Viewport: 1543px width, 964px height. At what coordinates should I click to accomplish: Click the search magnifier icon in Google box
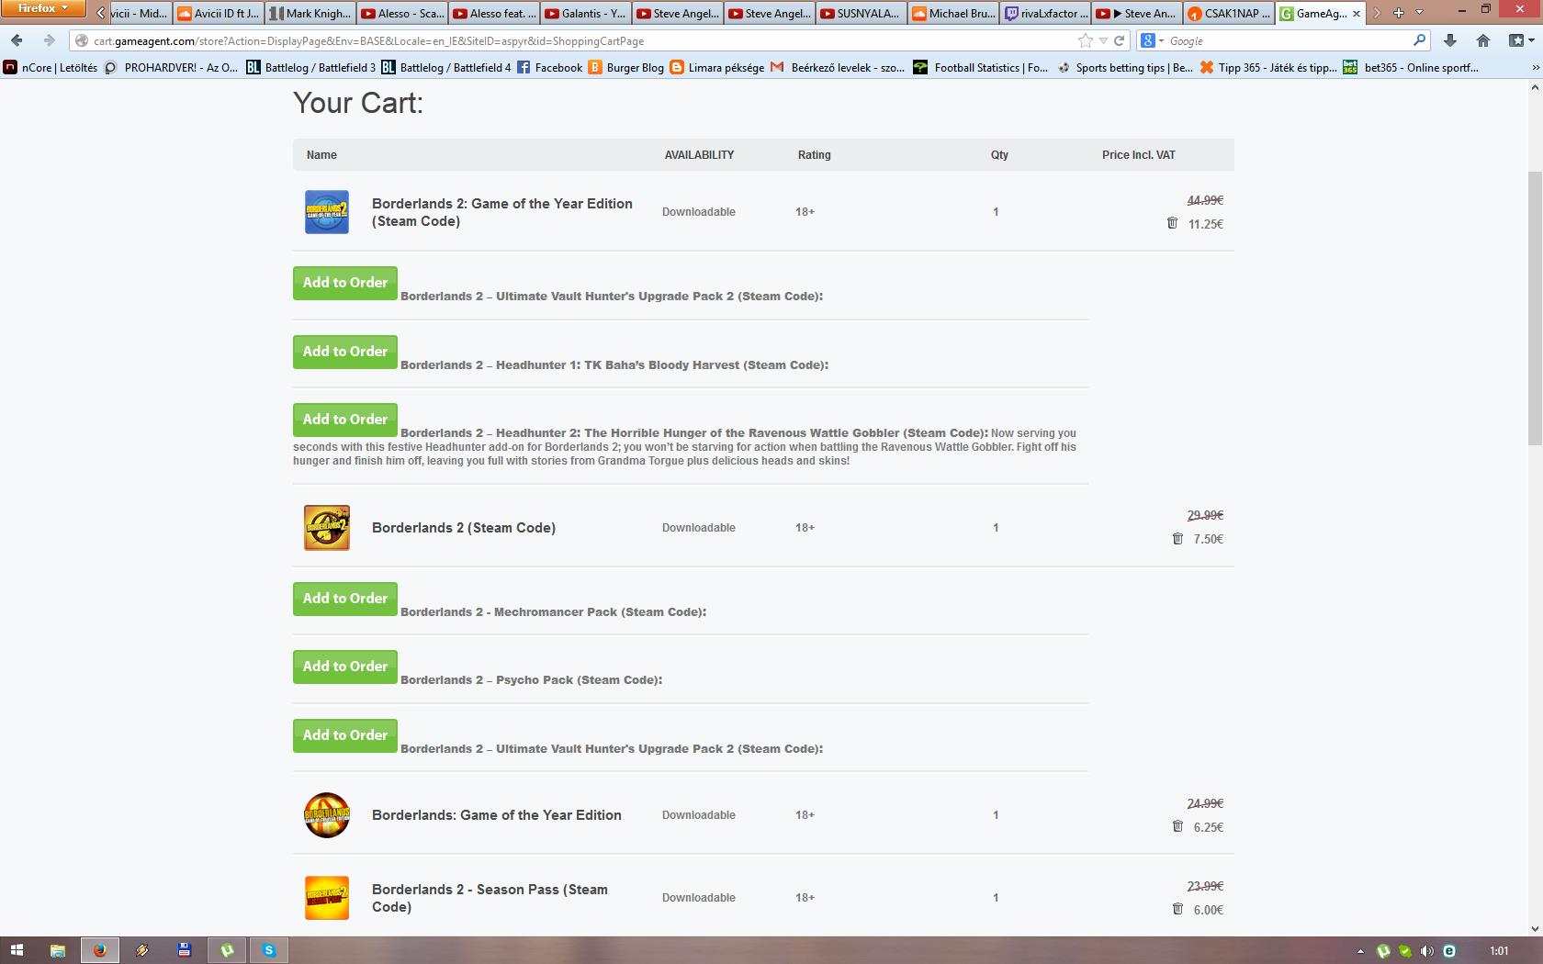point(1419,40)
